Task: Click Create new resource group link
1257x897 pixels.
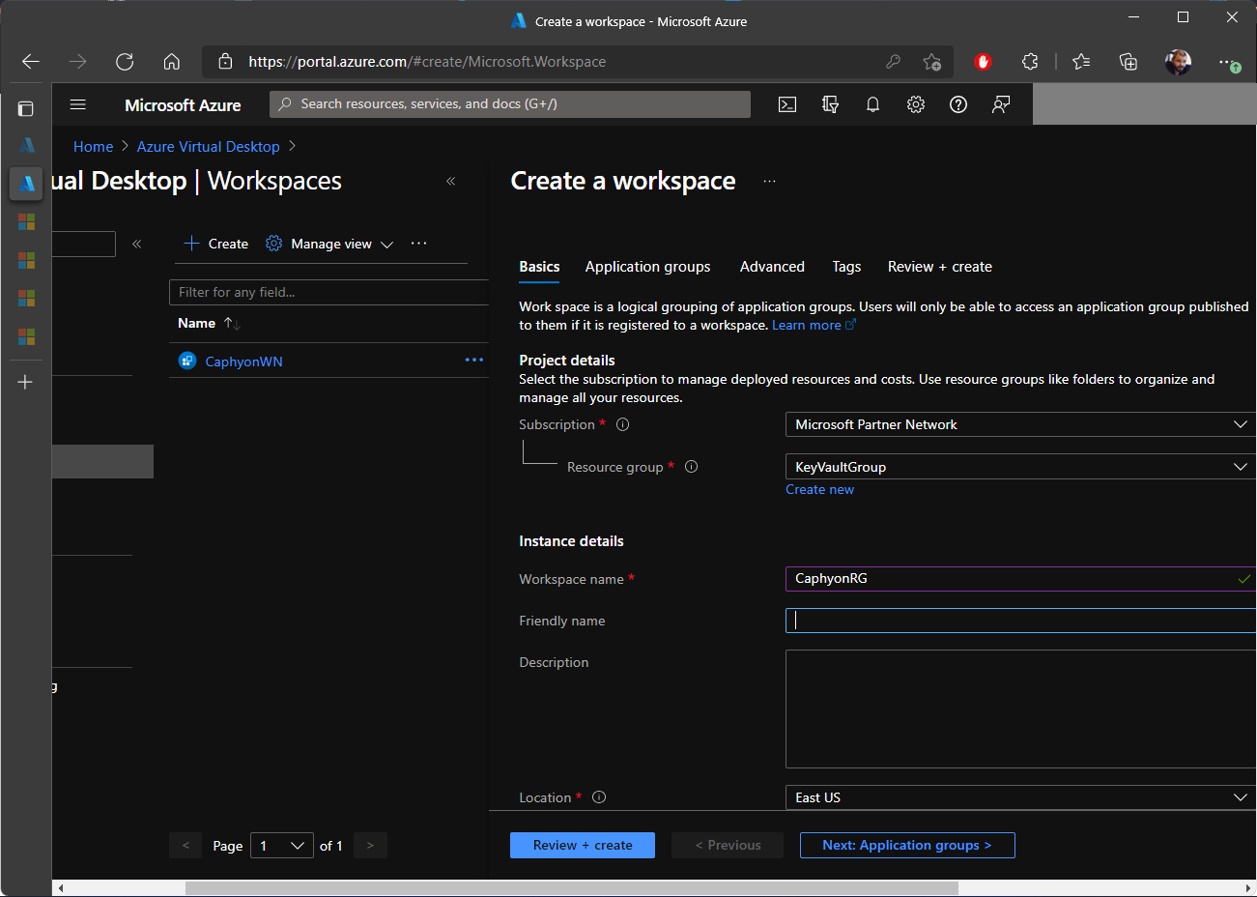Action: [x=819, y=490]
